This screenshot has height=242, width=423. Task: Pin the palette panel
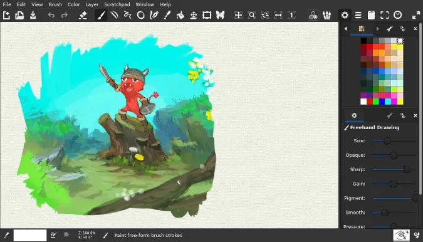[389, 29]
